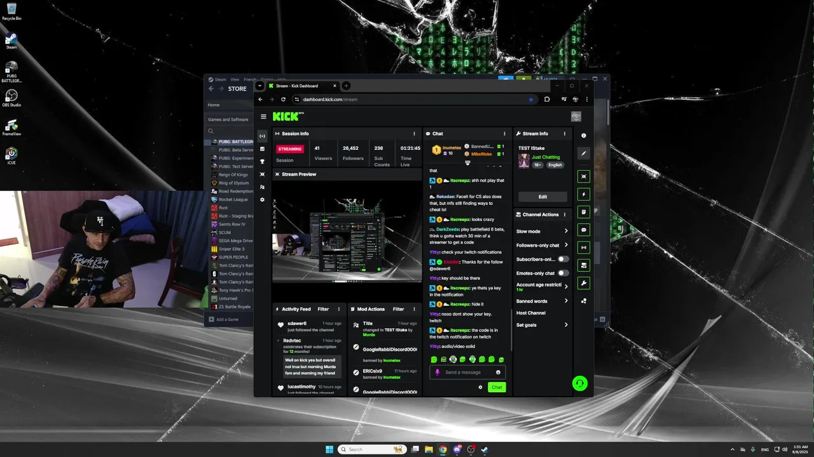Select the Stream - Kick Dashboard tab
The image size is (814, 457).
302,86
